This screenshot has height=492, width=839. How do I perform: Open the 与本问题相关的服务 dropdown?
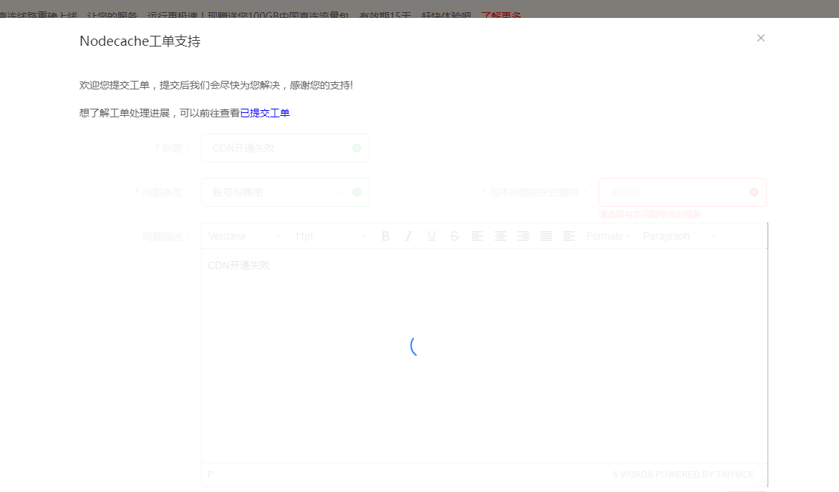click(x=682, y=192)
